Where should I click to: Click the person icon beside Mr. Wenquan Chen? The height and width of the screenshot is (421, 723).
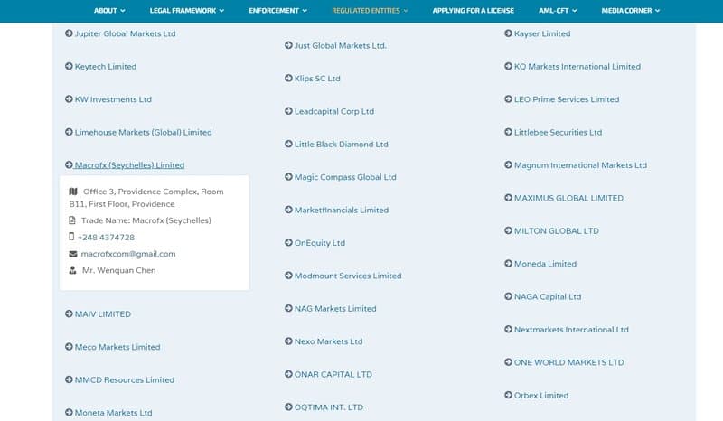coord(72,270)
